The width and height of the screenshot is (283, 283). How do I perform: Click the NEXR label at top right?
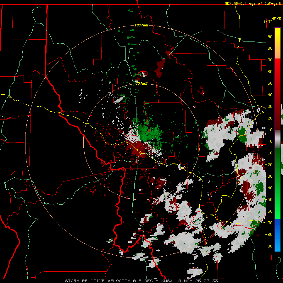[276, 19]
